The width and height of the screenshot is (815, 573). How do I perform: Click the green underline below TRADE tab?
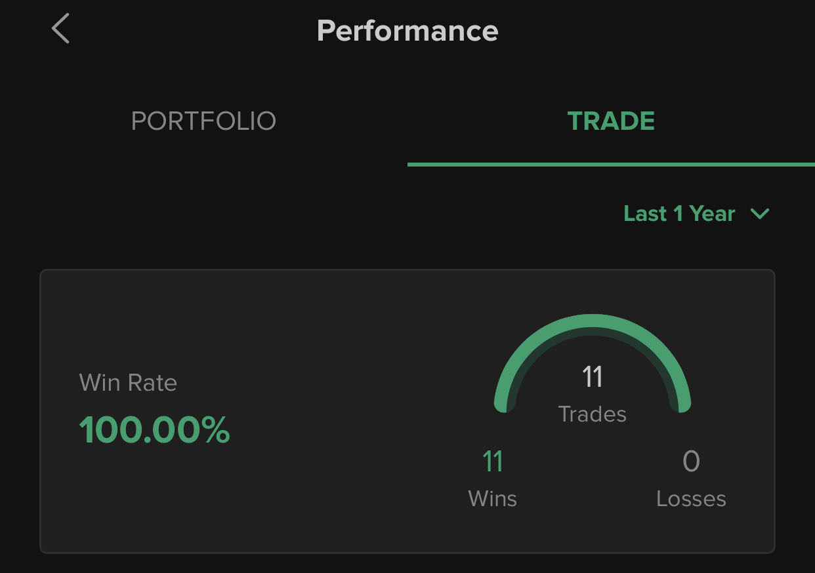tap(611, 164)
